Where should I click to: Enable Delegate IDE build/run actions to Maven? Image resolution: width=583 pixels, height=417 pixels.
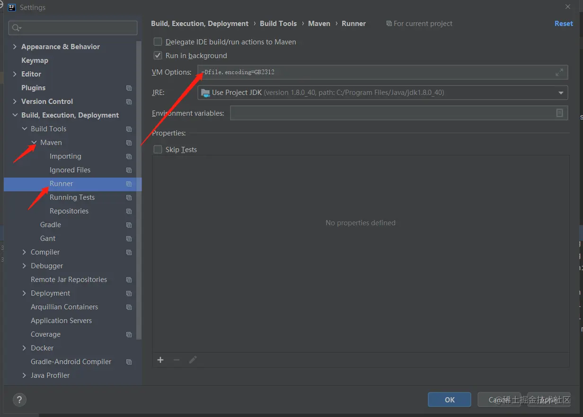tap(158, 42)
